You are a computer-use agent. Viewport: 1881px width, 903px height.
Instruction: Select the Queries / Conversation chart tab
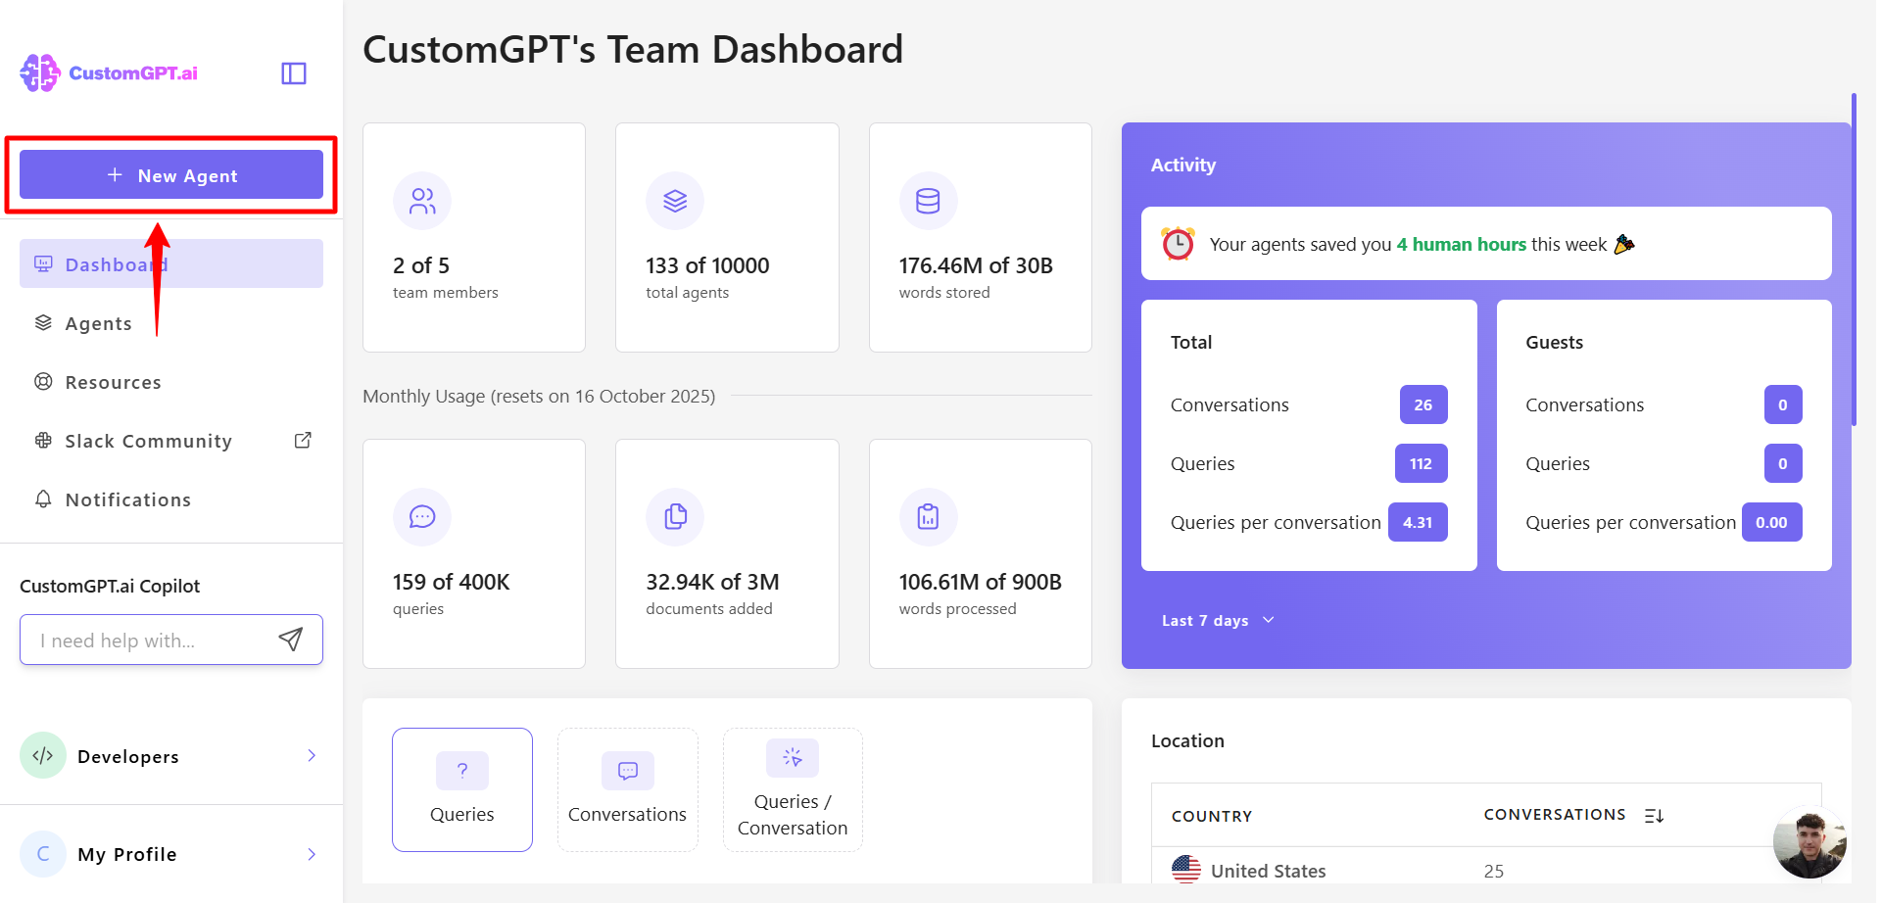(x=793, y=789)
